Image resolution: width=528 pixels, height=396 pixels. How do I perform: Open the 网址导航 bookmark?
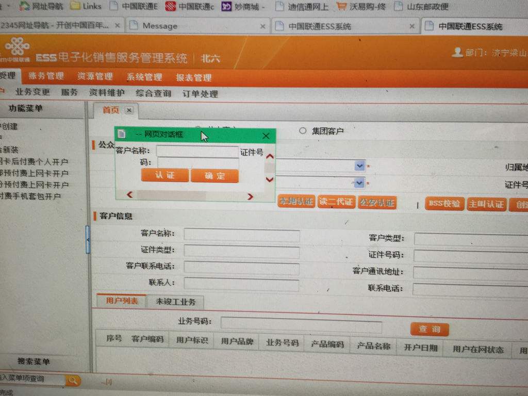[x=41, y=6]
